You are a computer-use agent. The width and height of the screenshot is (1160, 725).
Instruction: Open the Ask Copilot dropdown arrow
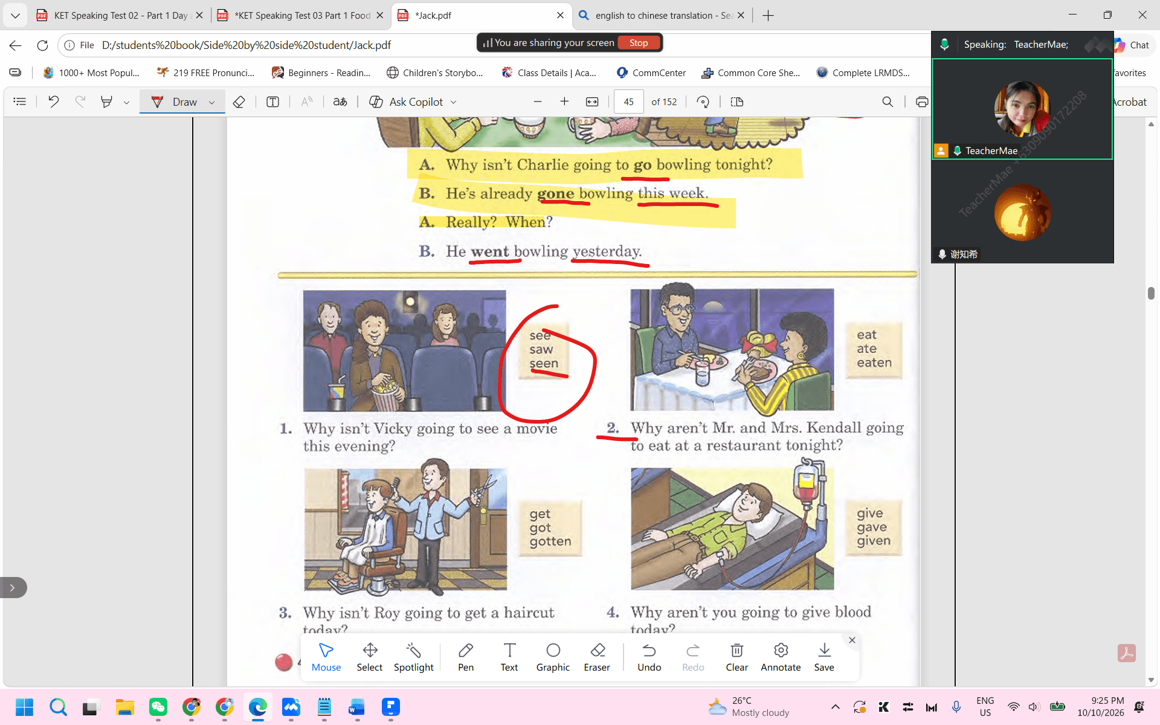[454, 102]
